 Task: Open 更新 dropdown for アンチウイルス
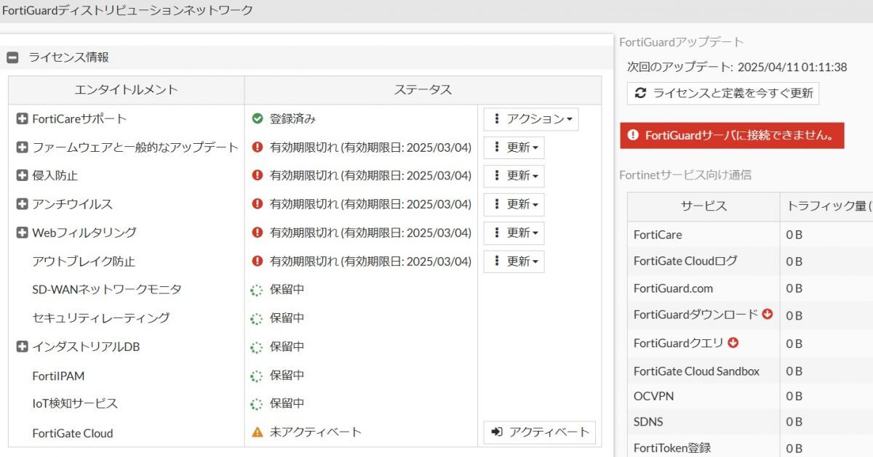click(x=514, y=204)
